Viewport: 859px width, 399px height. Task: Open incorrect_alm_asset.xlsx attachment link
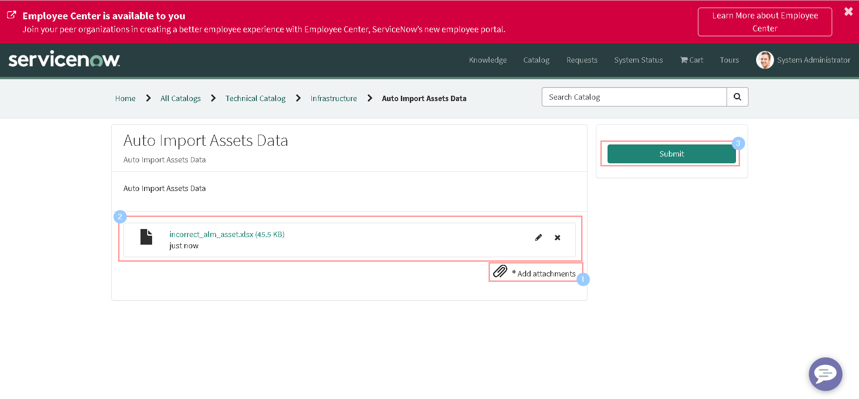[x=227, y=234]
